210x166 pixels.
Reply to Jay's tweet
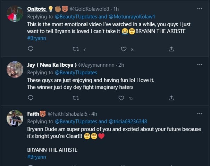click(31, 98)
